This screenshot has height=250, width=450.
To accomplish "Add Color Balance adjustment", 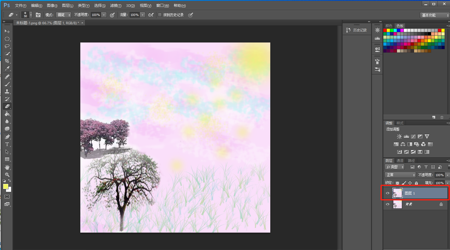I will [403, 144].
